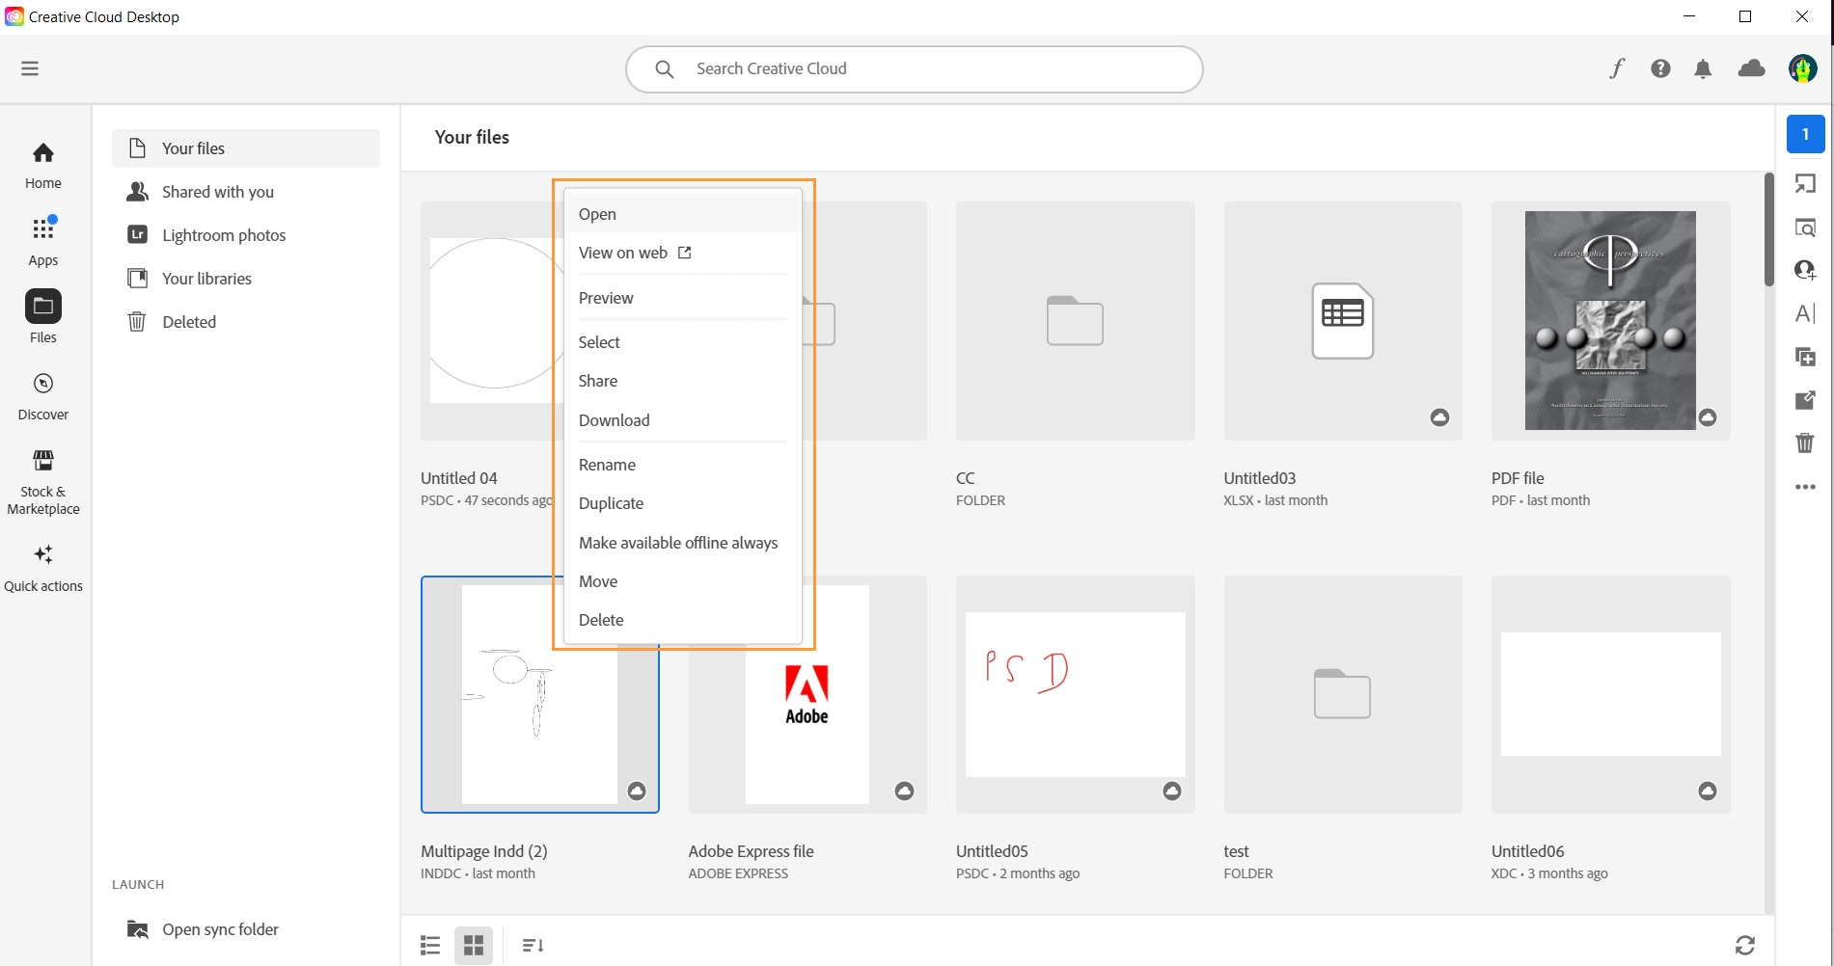Viewport: 1834px width, 966px height.
Task: Switch to list view
Action: coord(430,945)
